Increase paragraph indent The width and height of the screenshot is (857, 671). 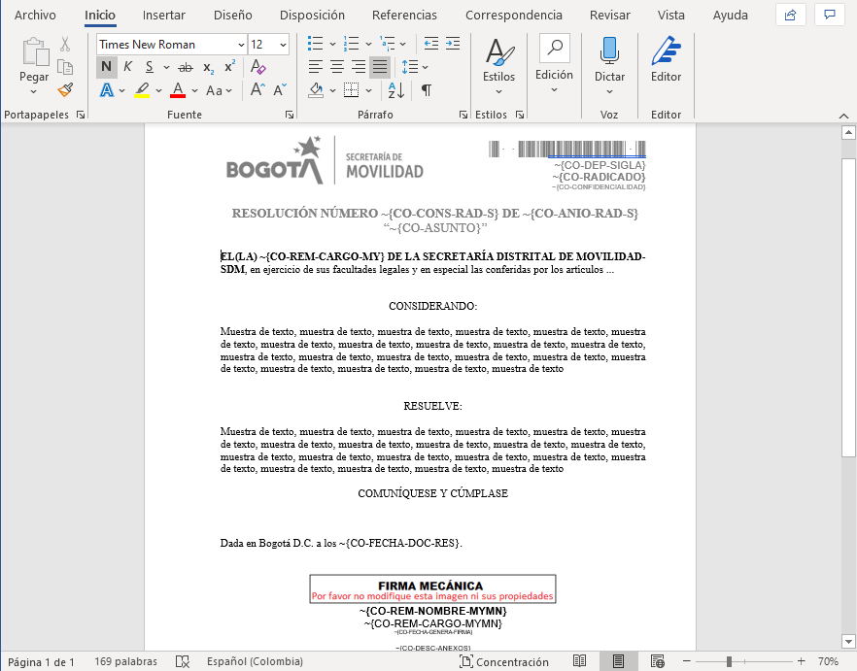453,44
